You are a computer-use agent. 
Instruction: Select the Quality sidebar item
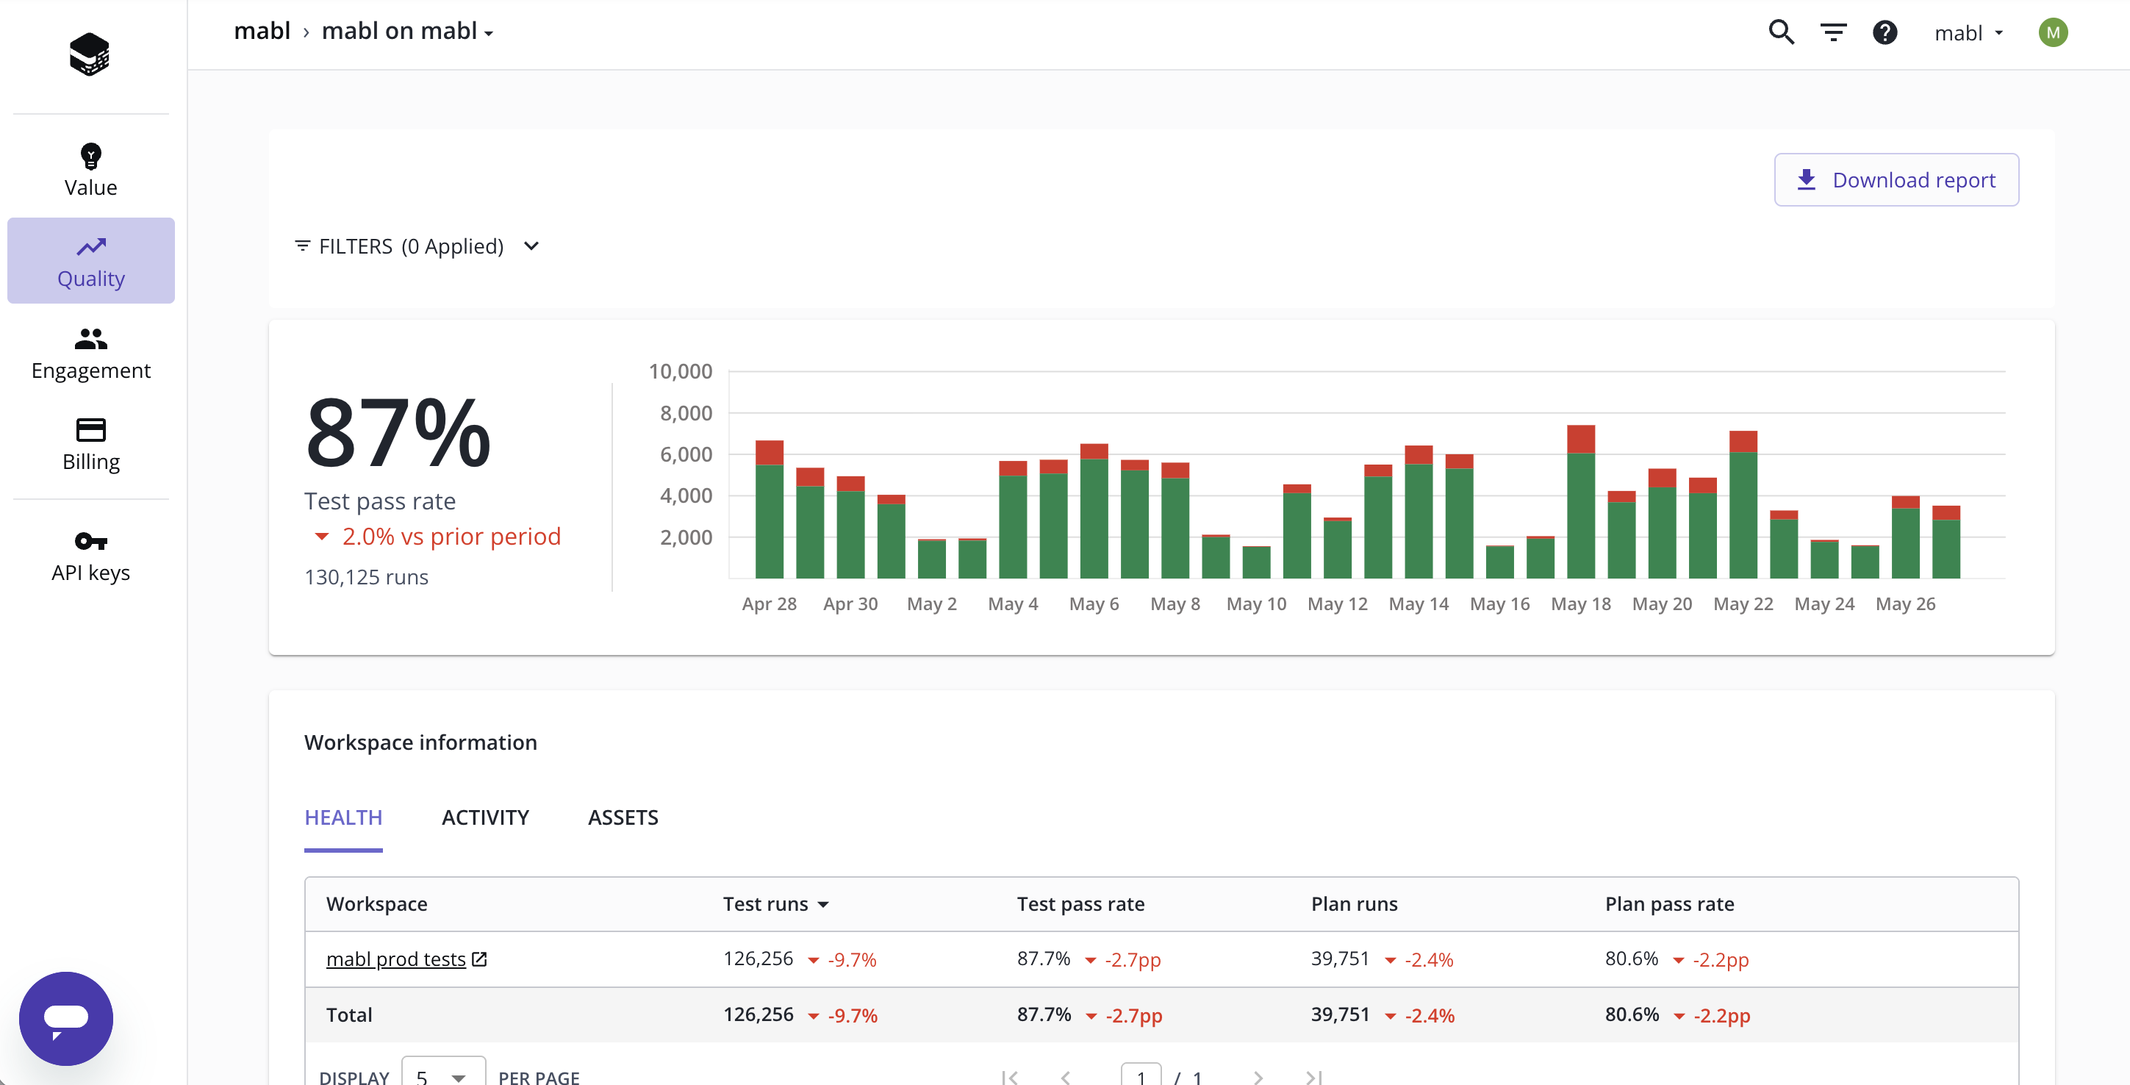91,260
